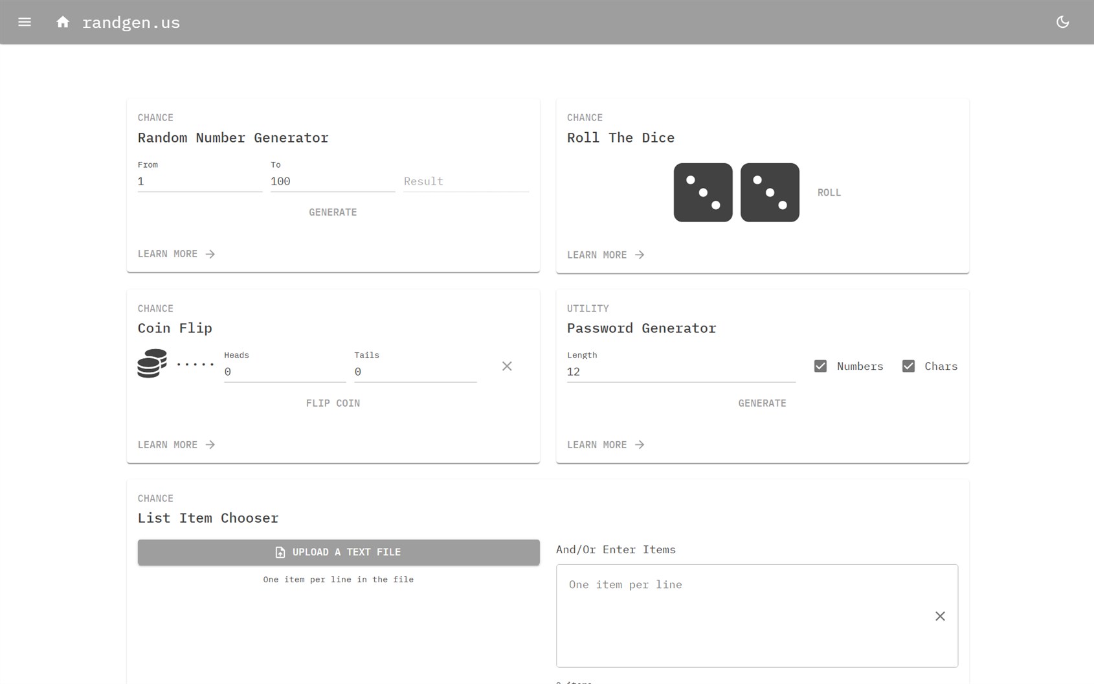Open Learn More for Roll The Dice

point(605,255)
